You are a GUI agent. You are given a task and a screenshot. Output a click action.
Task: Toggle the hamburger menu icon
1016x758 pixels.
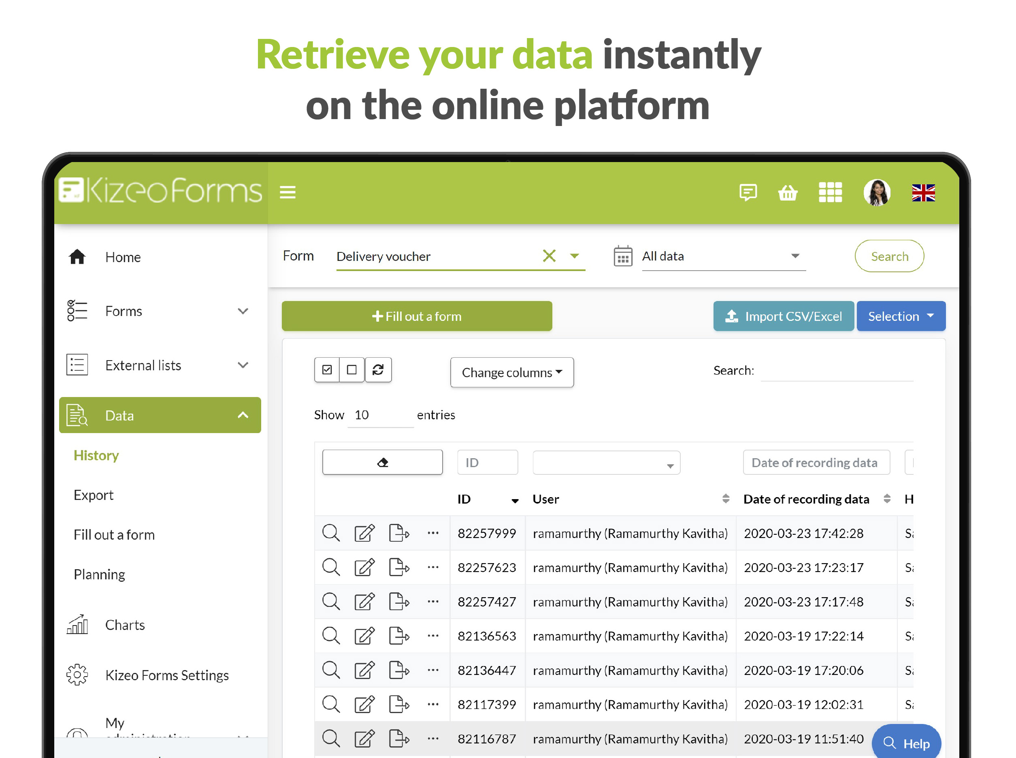(288, 192)
